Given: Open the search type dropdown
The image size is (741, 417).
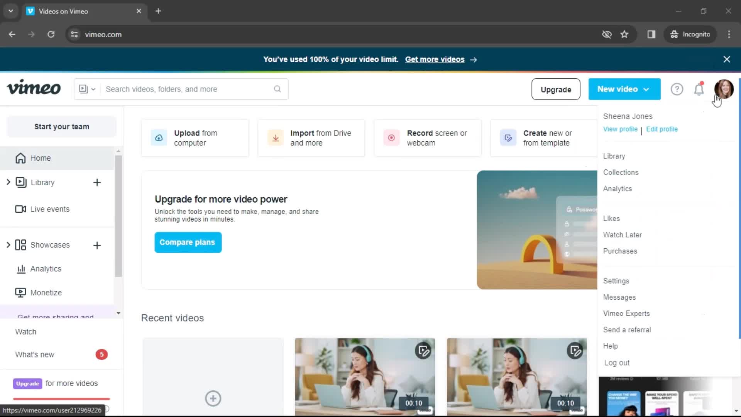Looking at the screenshot, I should coord(87,89).
